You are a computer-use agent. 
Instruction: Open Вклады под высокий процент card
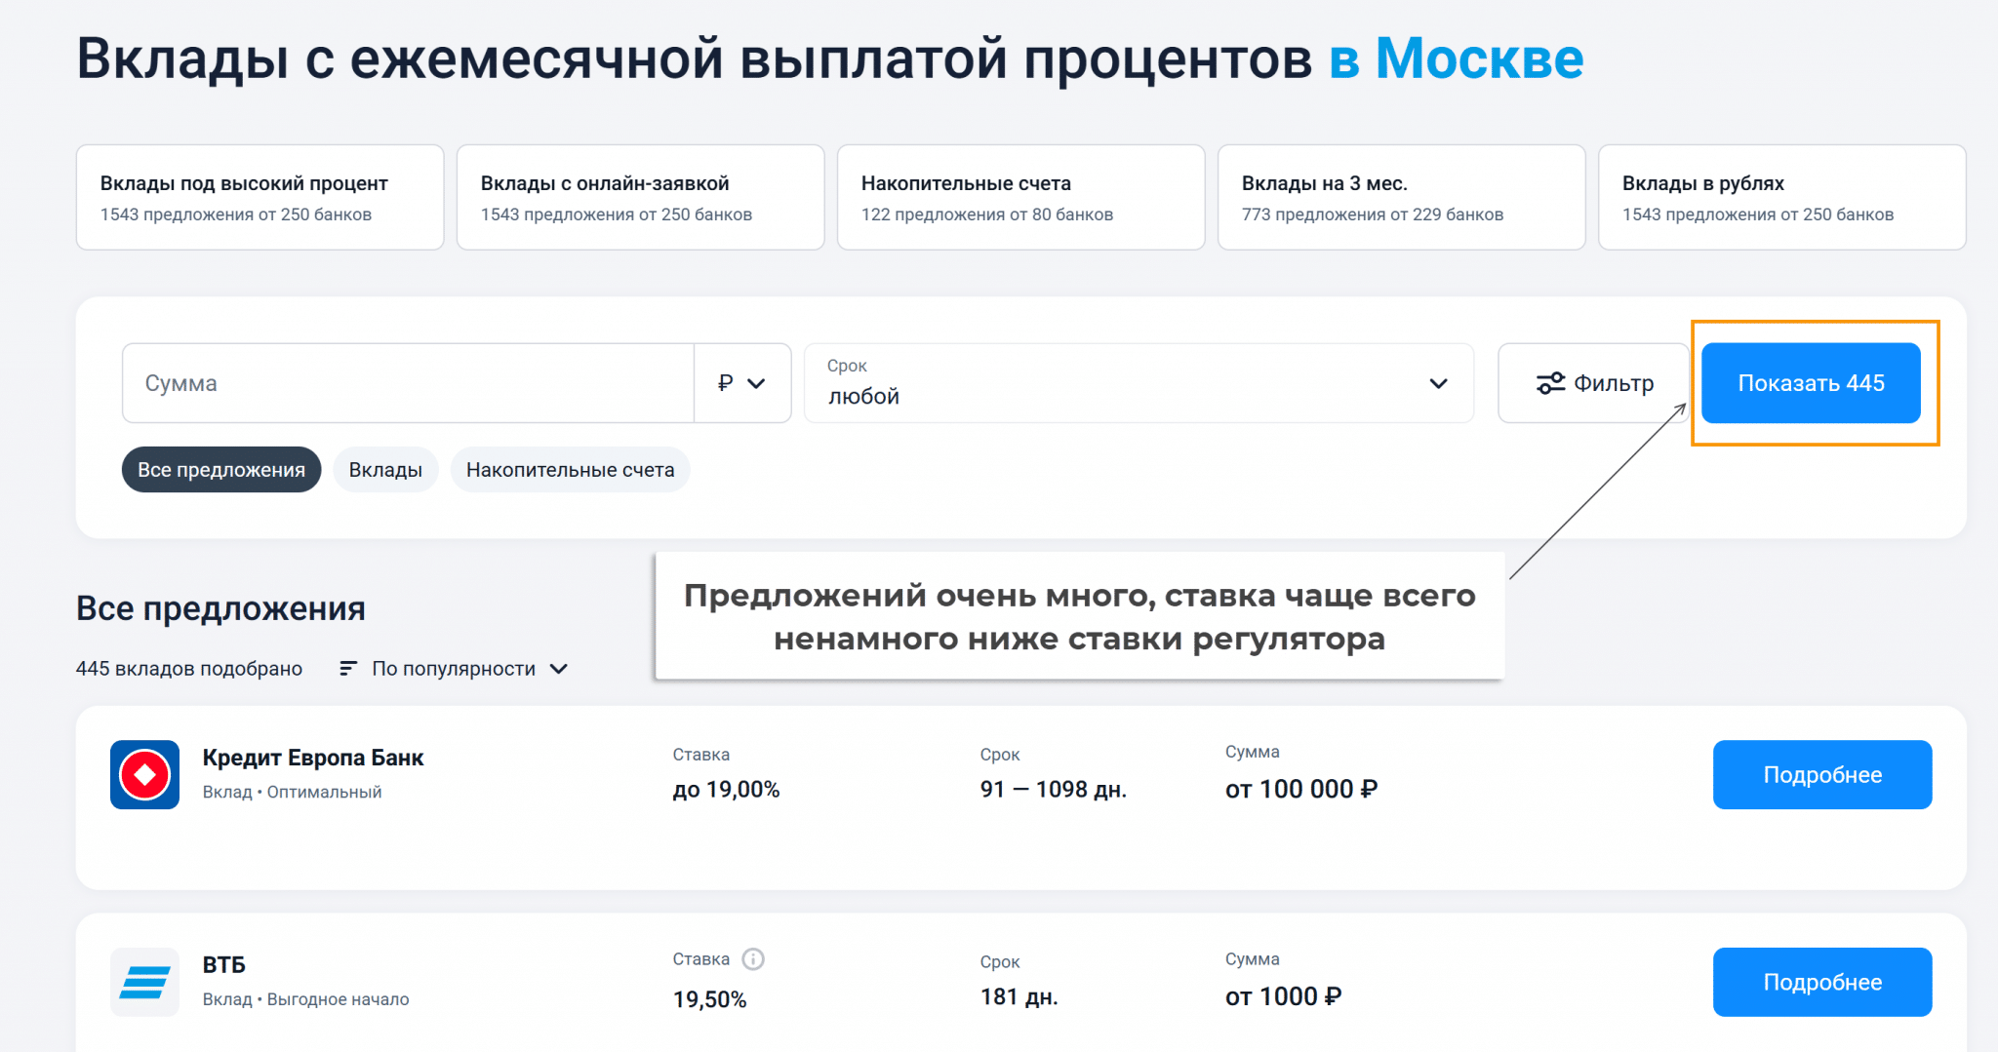[260, 197]
